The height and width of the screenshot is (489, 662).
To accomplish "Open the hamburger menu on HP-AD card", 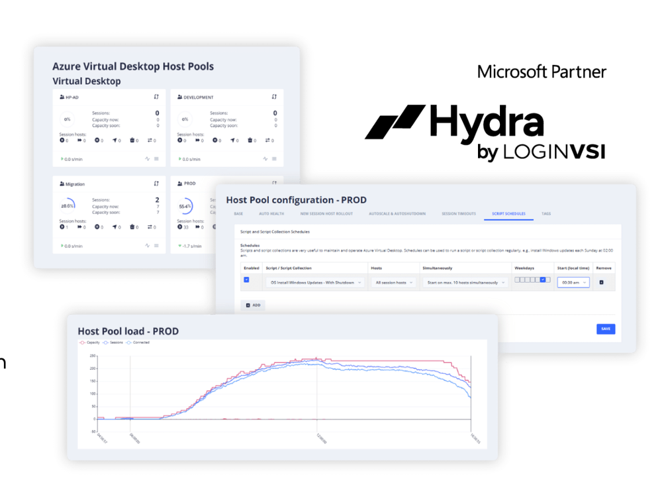I will 156,159.
